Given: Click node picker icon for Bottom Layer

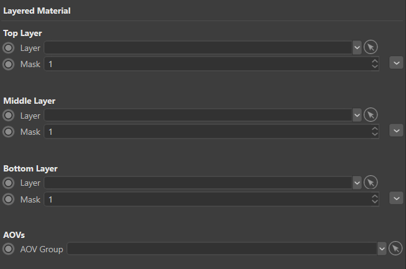Looking at the screenshot, I should (371, 183).
